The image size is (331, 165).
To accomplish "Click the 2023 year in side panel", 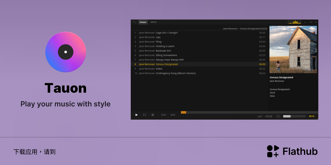I will tap(272, 93).
